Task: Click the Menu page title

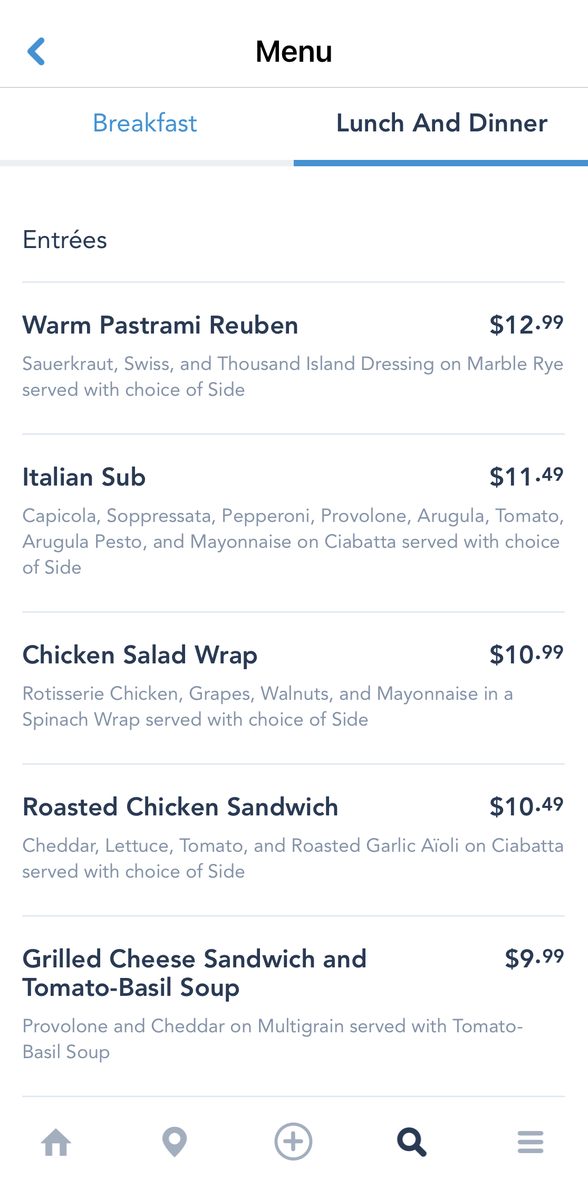Action: [294, 52]
